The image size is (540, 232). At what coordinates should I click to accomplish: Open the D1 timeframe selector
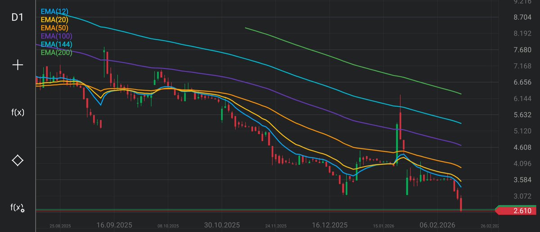pos(18,17)
